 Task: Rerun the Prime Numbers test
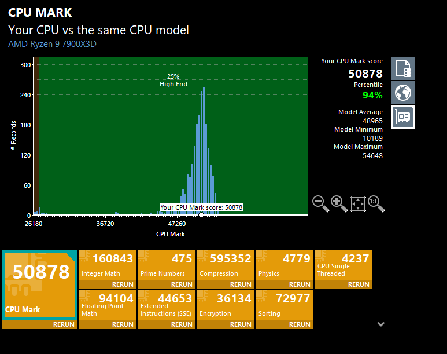(x=182, y=284)
